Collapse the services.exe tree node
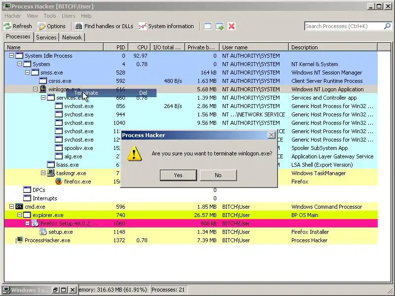Screen dimensions: 395x296 click(x=43, y=97)
